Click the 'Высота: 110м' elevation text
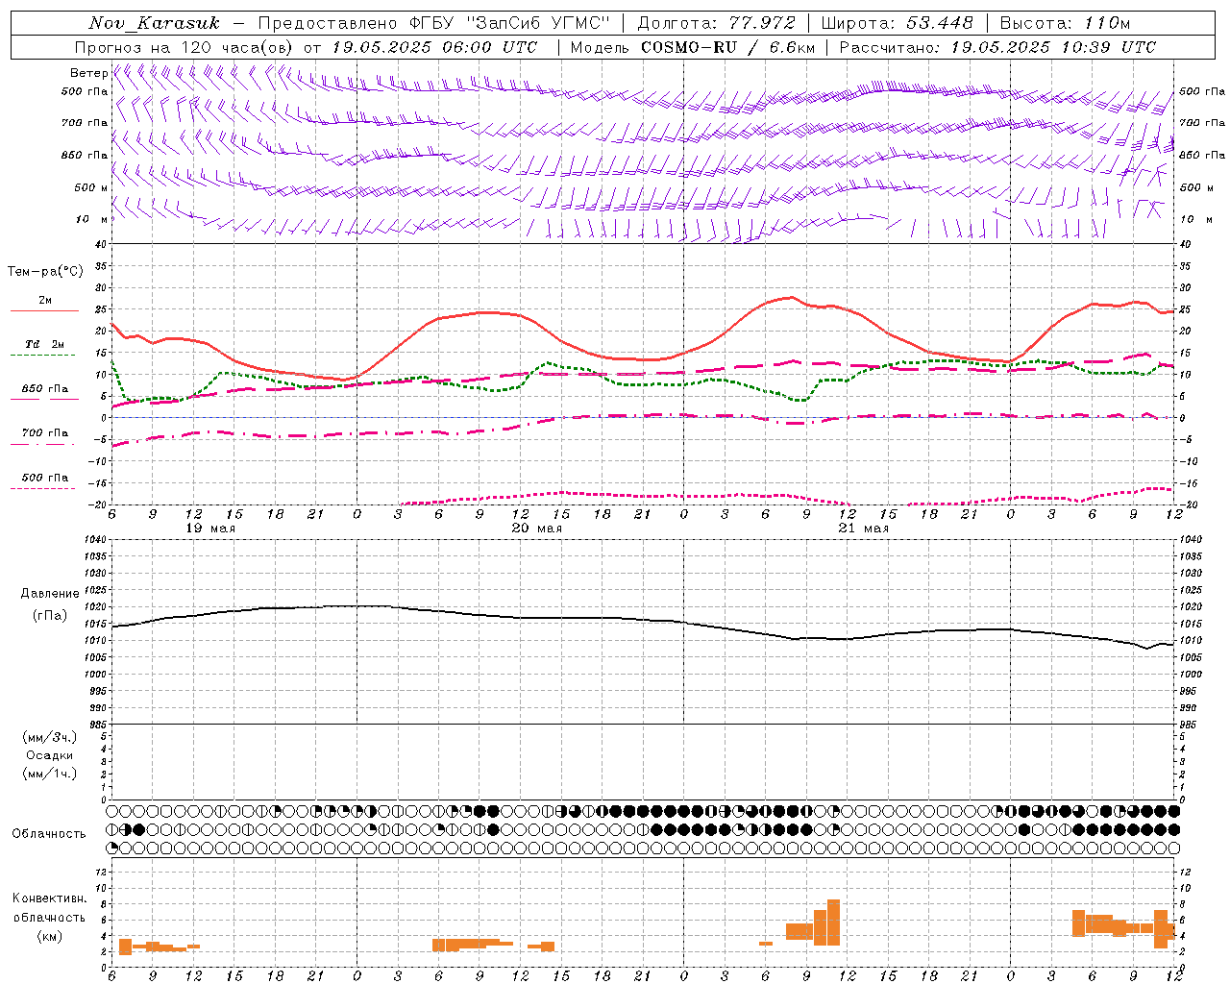The image size is (1230, 984). point(1065,23)
